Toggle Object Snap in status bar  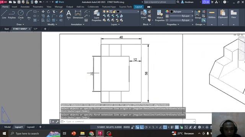pyautogui.click(x=165, y=127)
